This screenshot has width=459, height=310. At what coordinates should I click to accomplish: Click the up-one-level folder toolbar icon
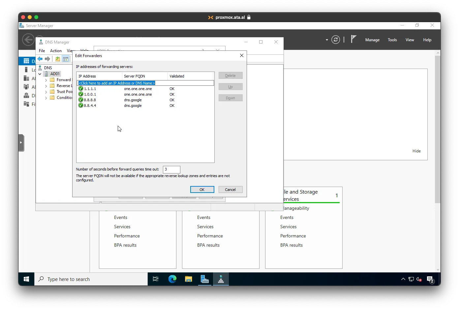pos(58,59)
